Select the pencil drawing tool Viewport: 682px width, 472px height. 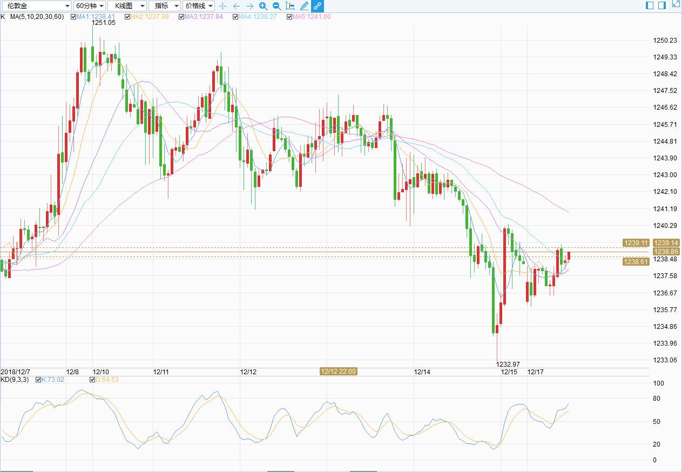coord(304,6)
